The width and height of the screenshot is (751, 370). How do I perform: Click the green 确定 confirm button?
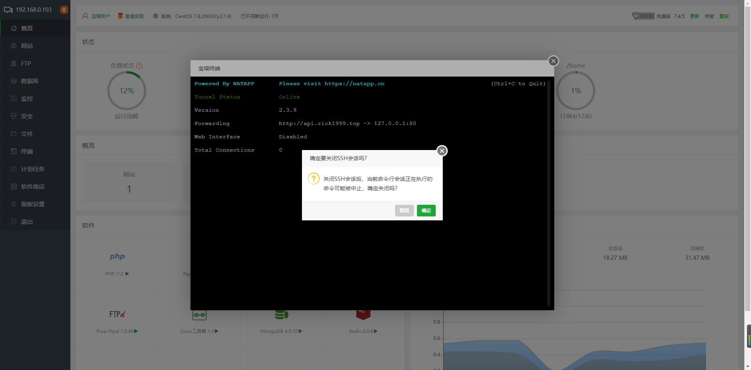426,211
